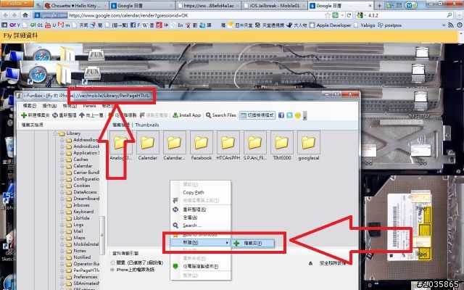Choose Add to Shortcuts in the context menu
This screenshot has height=290, width=464.
pos(200,235)
